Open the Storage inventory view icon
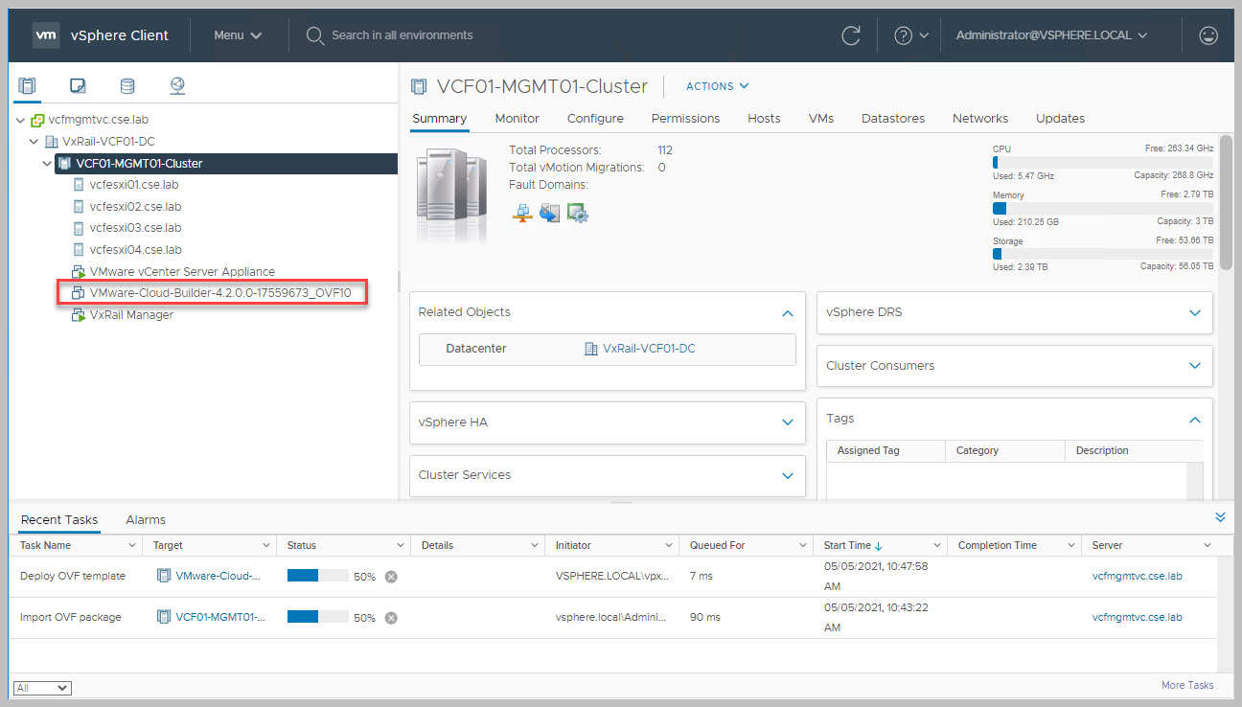 (127, 86)
